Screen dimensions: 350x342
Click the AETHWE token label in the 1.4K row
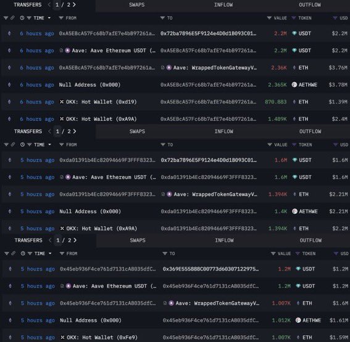308,211
